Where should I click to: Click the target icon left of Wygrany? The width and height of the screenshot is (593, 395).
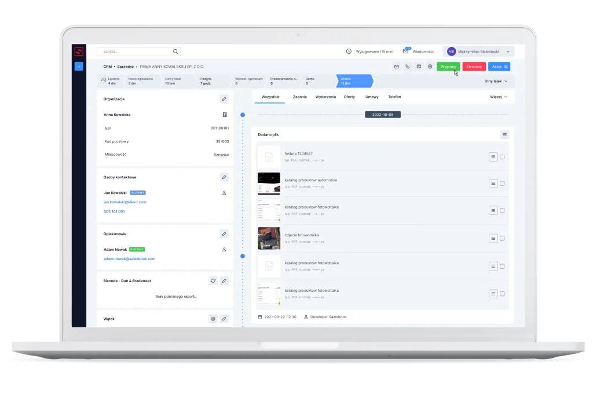point(430,67)
